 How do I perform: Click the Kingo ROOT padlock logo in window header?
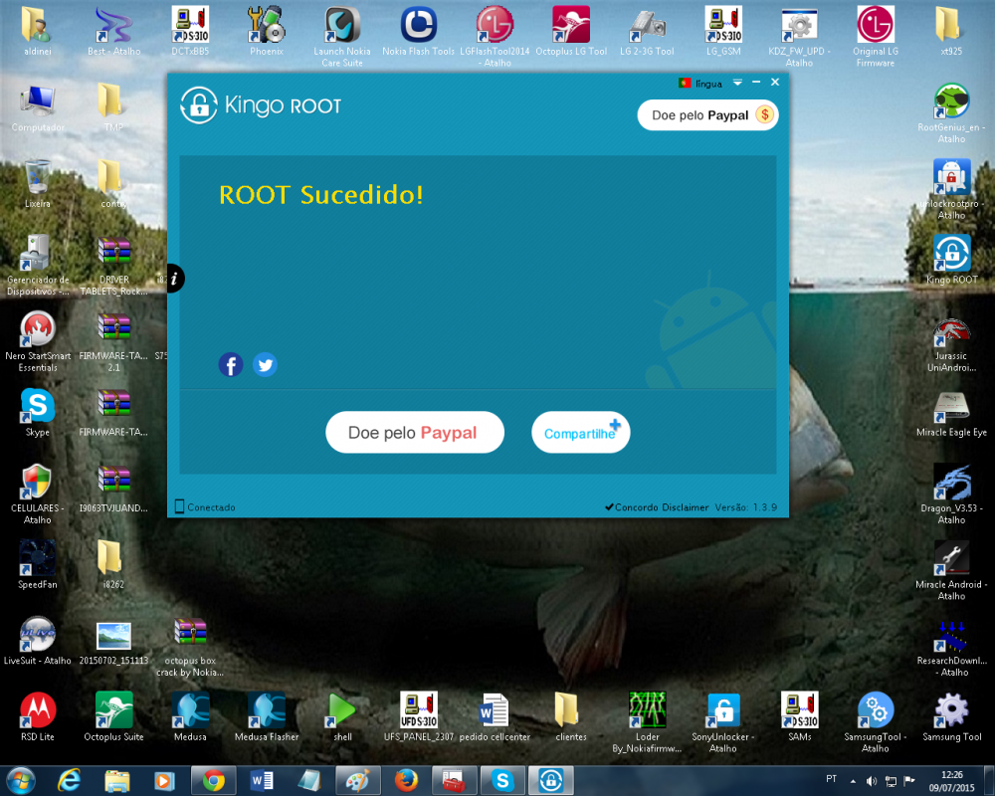pyautogui.click(x=199, y=105)
